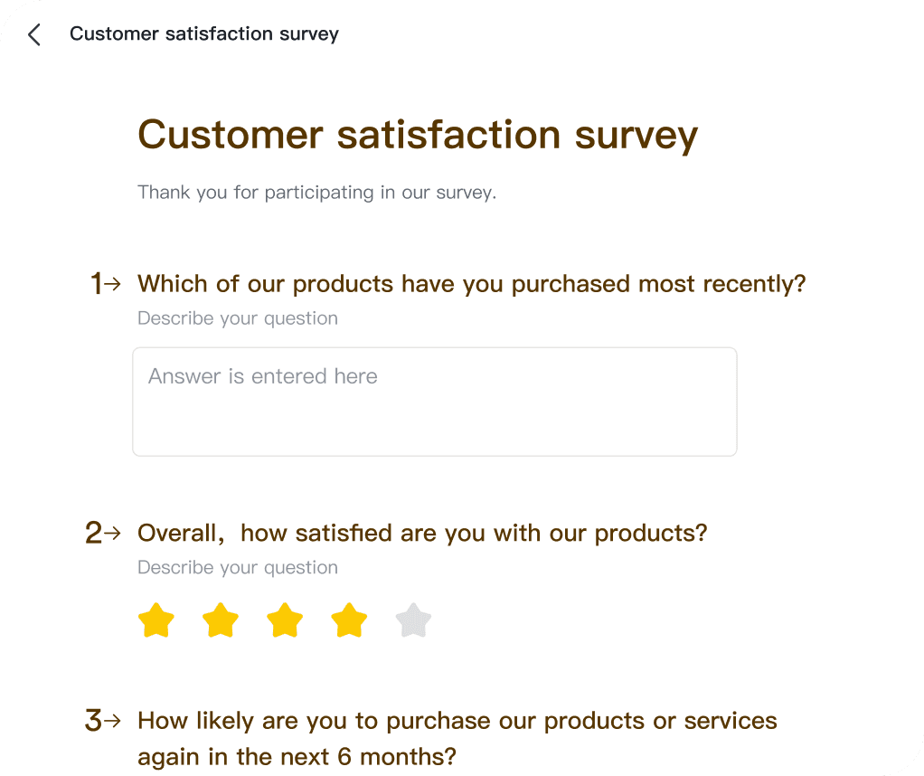Select question number 1 label
The image size is (924, 776).
[96, 284]
